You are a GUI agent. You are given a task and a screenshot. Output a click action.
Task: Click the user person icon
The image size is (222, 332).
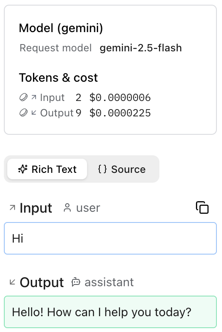click(x=67, y=207)
